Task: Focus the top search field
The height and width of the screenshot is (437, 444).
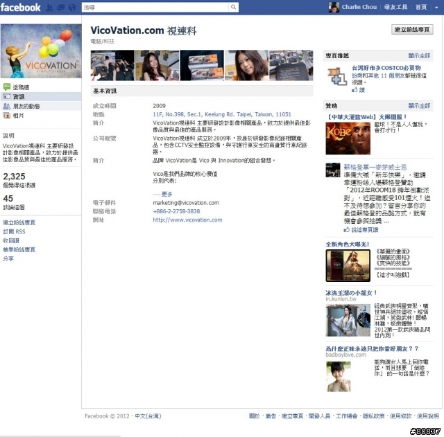Action: (x=155, y=8)
